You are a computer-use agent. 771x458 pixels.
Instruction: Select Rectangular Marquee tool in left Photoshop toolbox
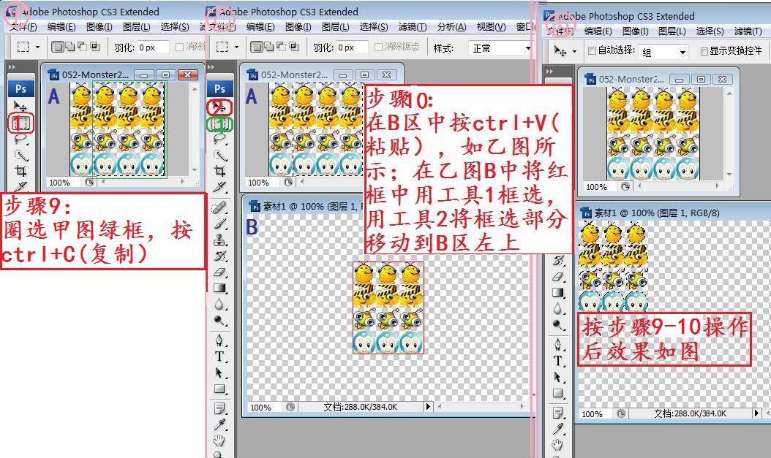pos(20,123)
